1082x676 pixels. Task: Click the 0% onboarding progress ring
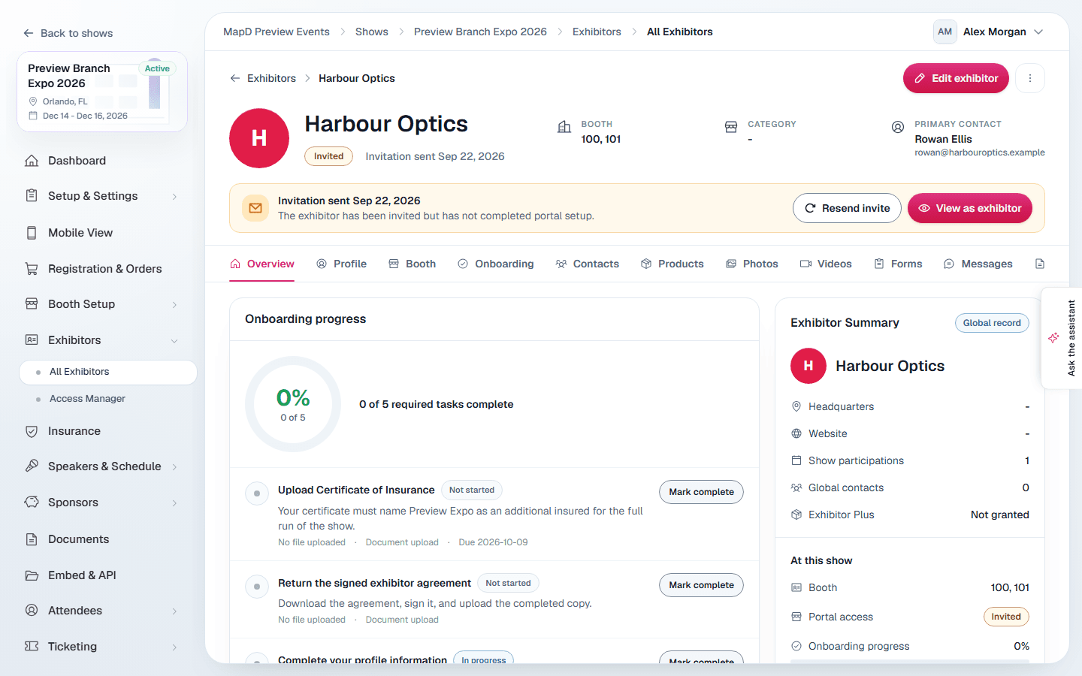coord(293,404)
